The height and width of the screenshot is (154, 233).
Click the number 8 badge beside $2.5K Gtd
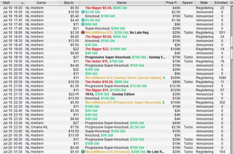pyautogui.click(x=83, y=12)
